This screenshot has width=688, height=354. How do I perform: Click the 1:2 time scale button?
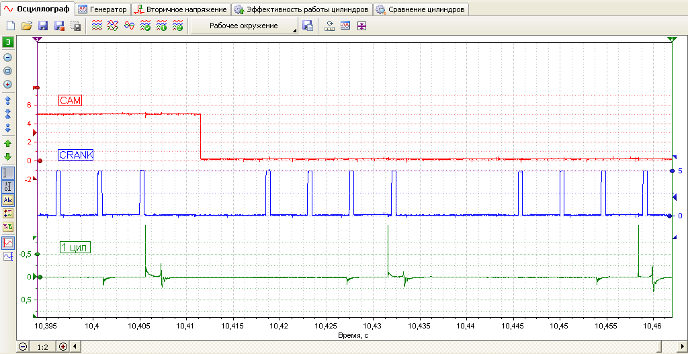click(x=42, y=347)
